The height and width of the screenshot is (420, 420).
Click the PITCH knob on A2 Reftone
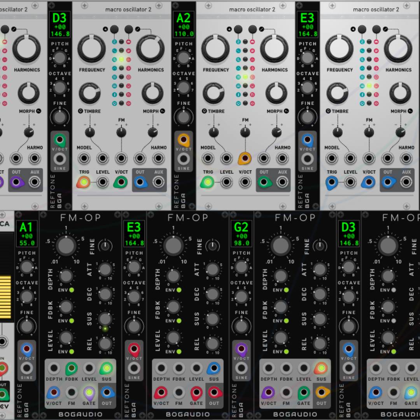184,58
